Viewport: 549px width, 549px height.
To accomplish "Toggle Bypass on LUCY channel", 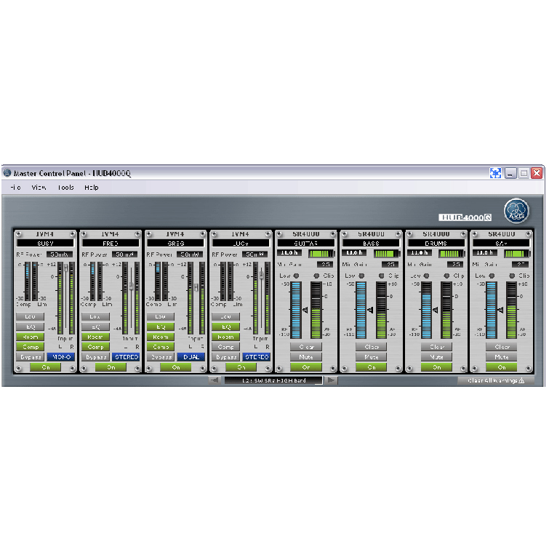I will tap(225, 357).
